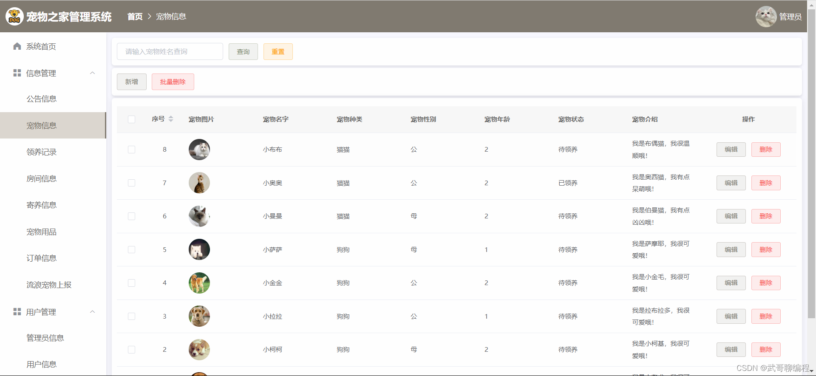Image resolution: width=816 pixels, height=376 pixels.
Task: Delete the 小柯柯 row
Action: pyautogui.click(x=766, y=350)
